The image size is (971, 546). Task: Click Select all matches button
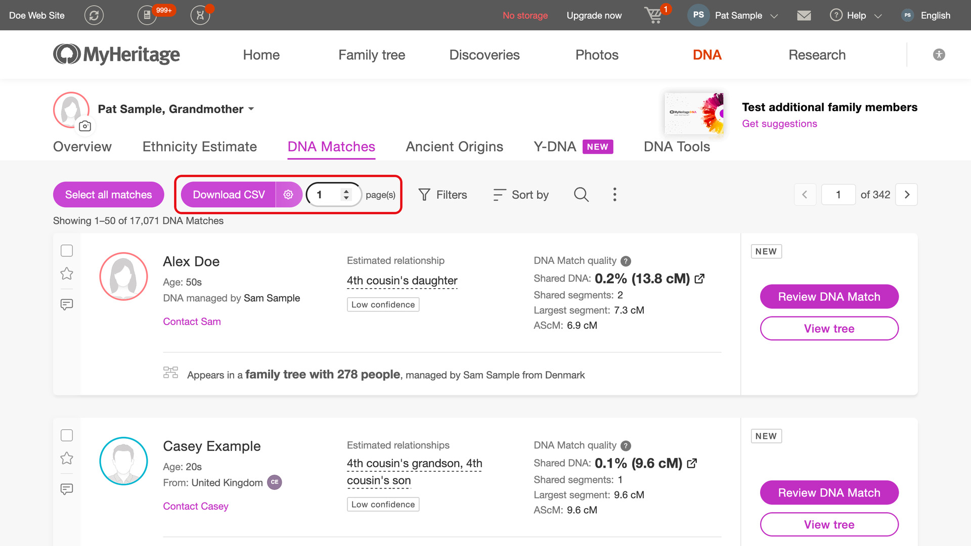pos(108,195)
